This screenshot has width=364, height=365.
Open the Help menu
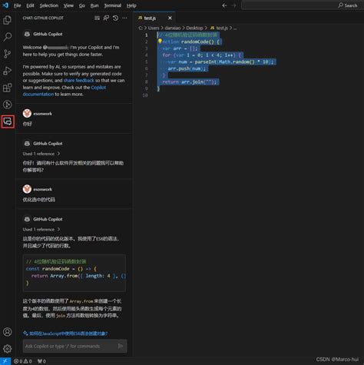(x=131, y=5)
